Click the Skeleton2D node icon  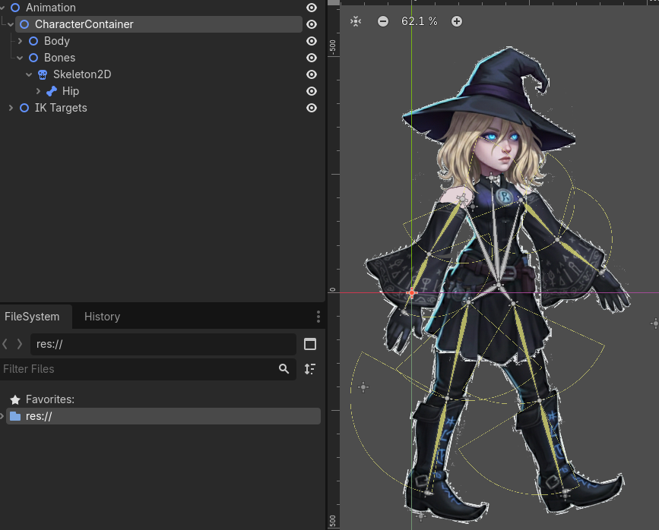click(43, 74)
